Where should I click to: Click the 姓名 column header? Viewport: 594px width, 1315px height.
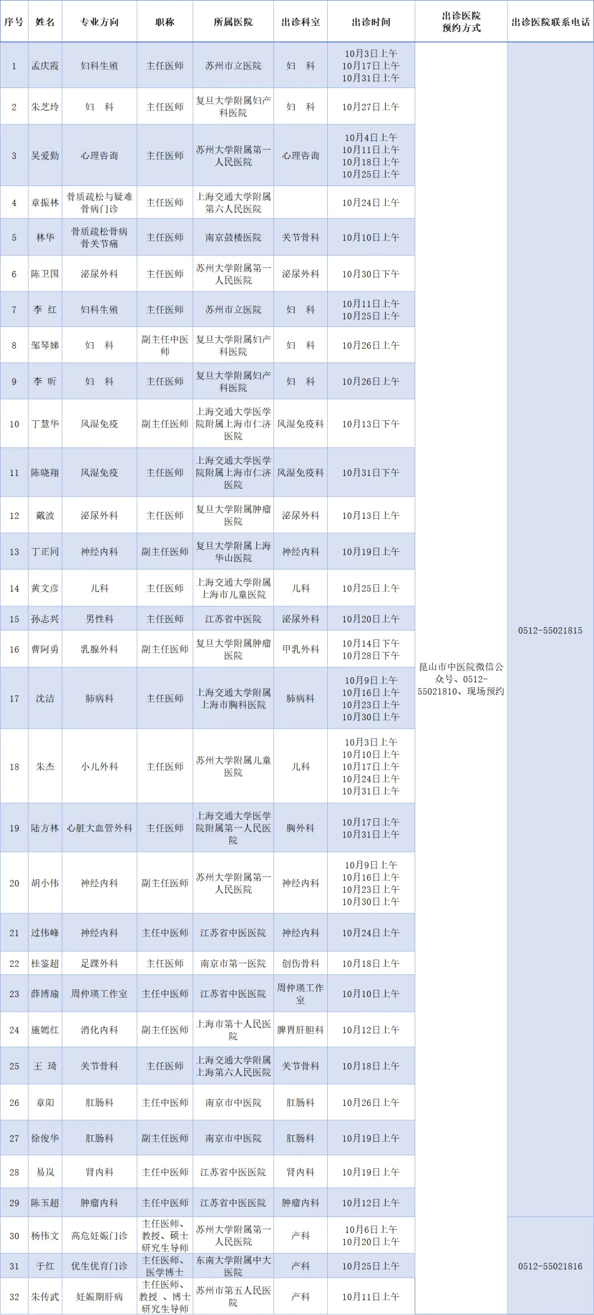coord(45,22)
